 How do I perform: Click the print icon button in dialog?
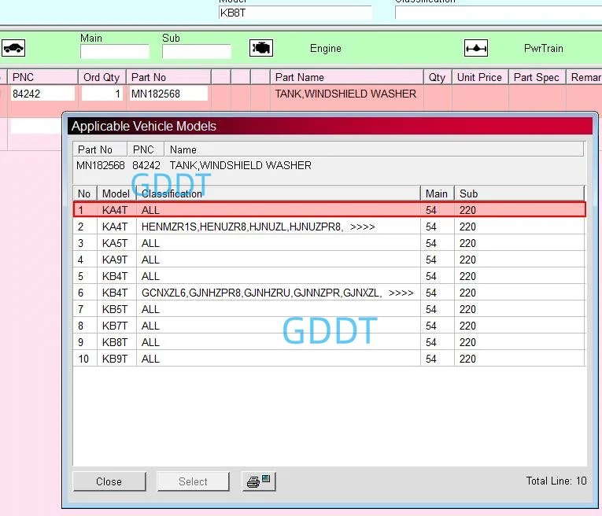(259, 481)
